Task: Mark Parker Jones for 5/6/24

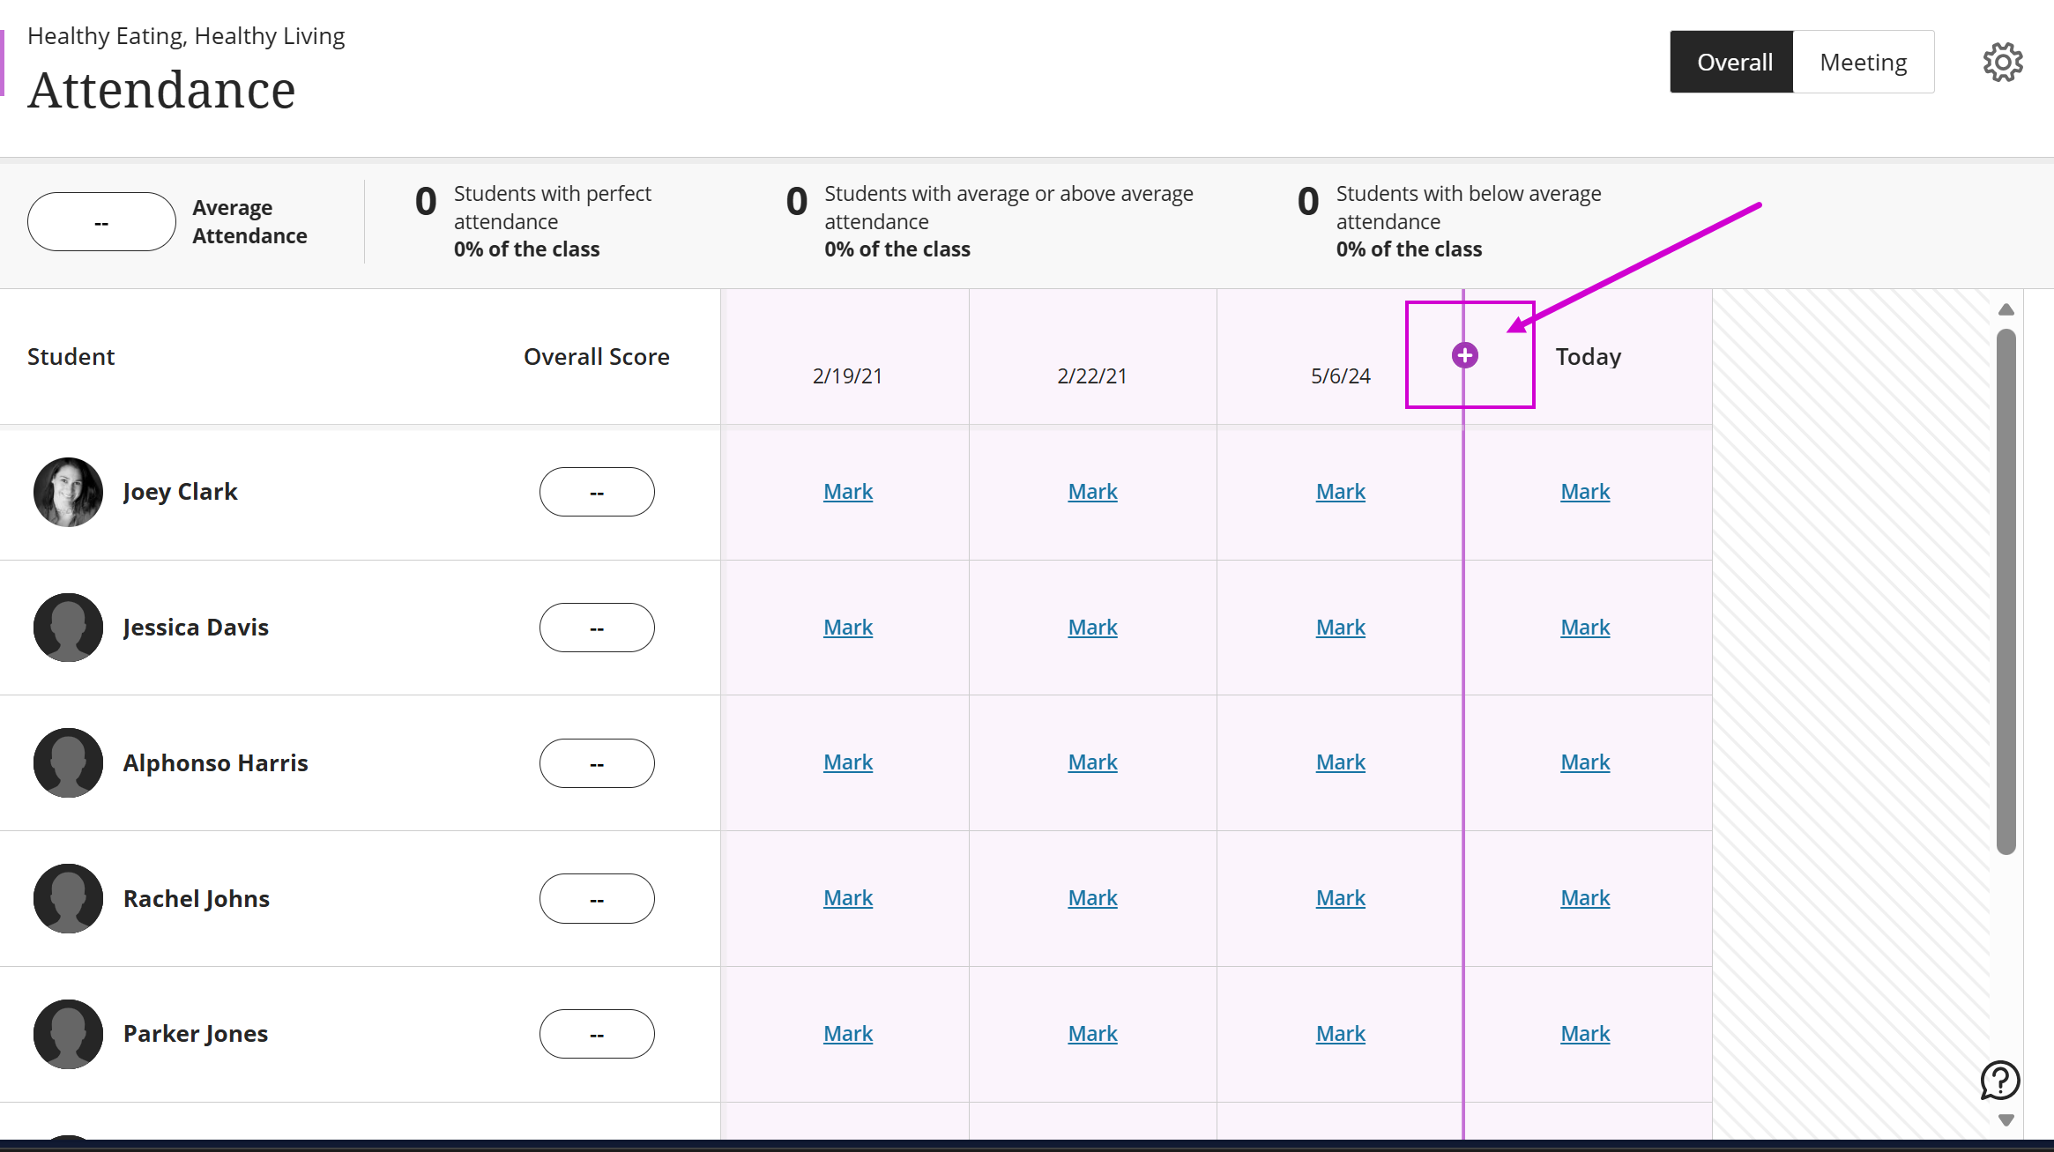Action: pyautogui.click(x=1341, y=1034)
